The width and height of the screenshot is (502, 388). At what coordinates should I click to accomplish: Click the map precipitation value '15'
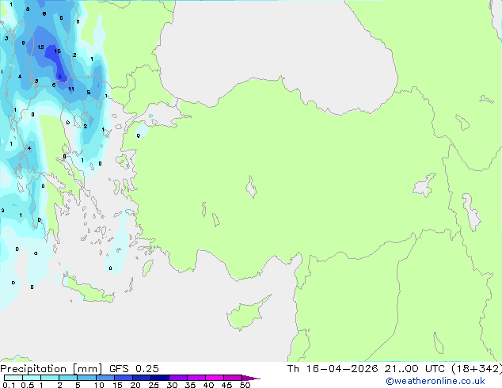57,51
